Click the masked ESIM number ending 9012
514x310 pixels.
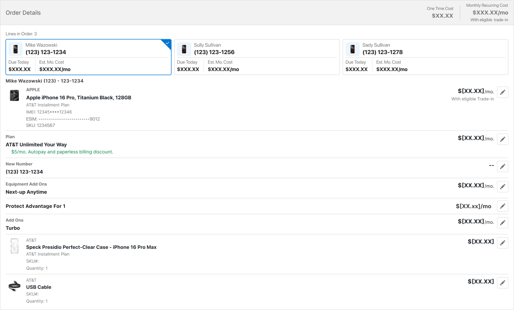pos(63,119)
